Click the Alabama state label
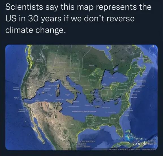The height and width of the screenshot is (156, 163). tap(104, 119)
